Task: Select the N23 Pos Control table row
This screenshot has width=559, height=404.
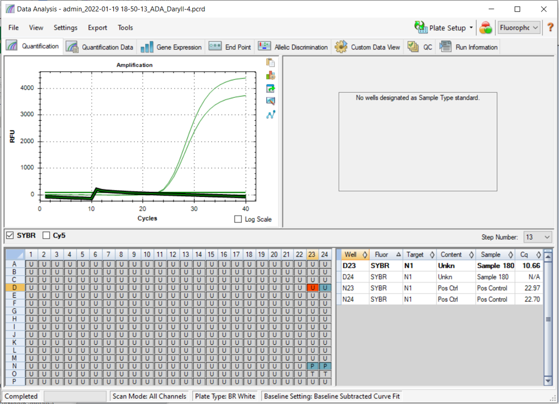Action: tap(440, 288)
